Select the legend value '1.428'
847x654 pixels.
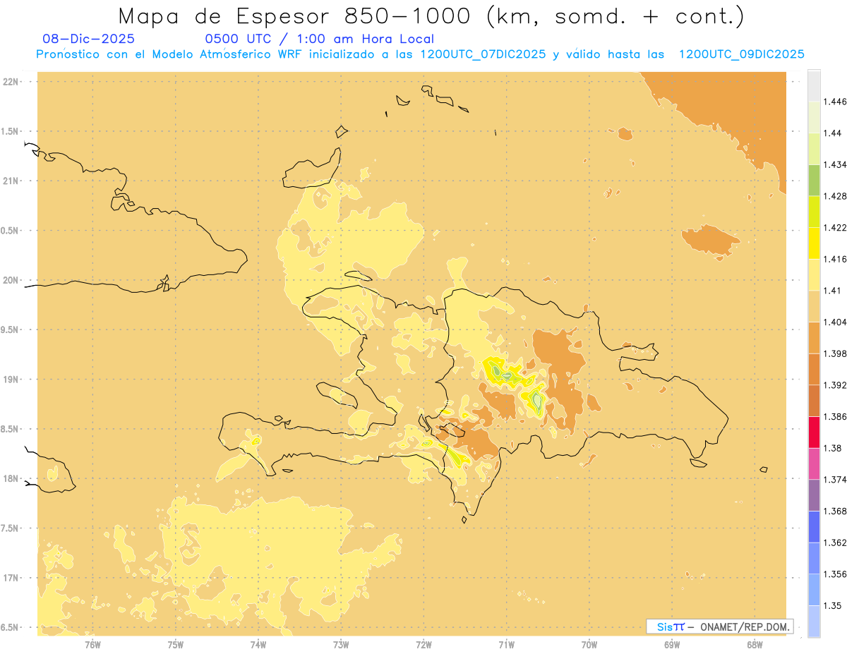[836, 196]
